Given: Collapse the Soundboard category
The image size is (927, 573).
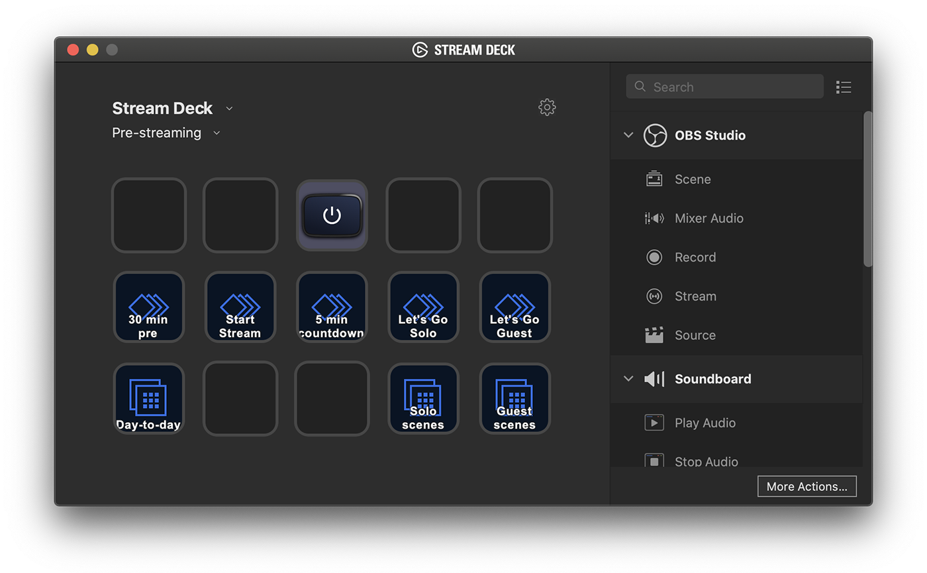Looking at the screenshot, I should [x=628, y=379].
